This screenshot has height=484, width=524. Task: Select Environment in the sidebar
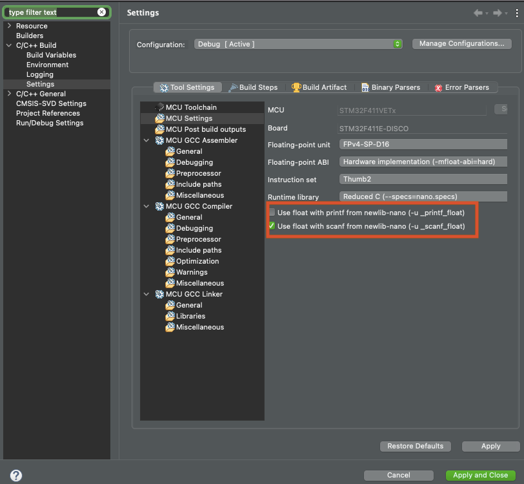[48, 65]
